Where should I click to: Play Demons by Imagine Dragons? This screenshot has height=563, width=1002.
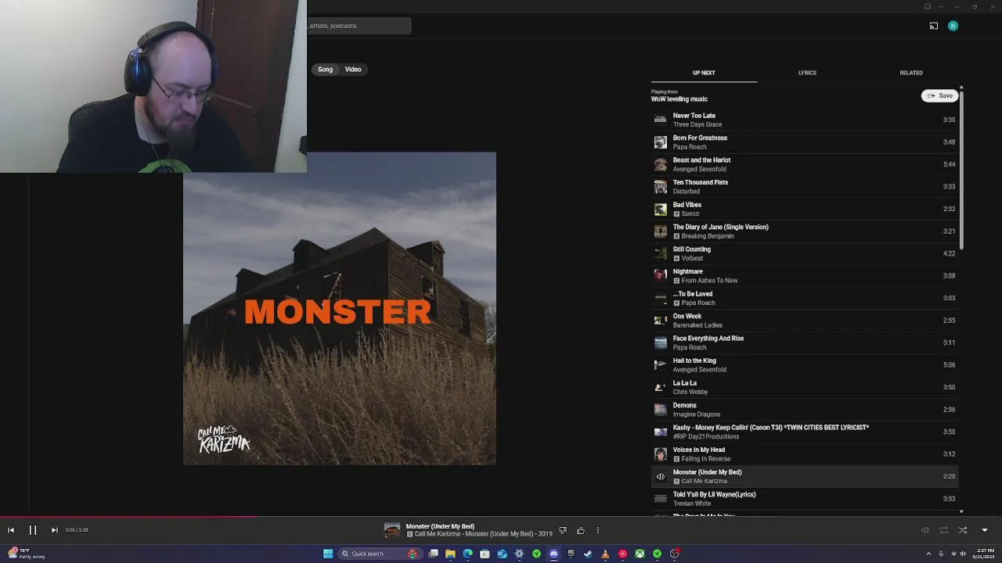[805, 410]
